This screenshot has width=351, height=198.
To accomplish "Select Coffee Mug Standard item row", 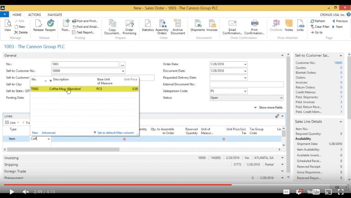I will [x=84, y=89].
